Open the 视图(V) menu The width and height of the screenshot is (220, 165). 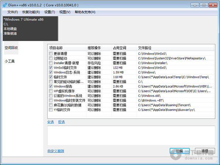tap(65, 12)
